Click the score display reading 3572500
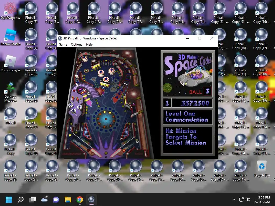Screen dimensions: 275x206 [x=192, y=103]
